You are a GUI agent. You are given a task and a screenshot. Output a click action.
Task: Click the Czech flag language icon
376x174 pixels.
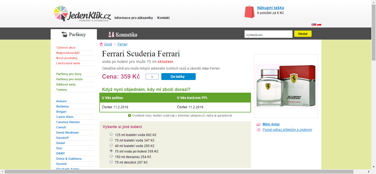click(319, 24)
